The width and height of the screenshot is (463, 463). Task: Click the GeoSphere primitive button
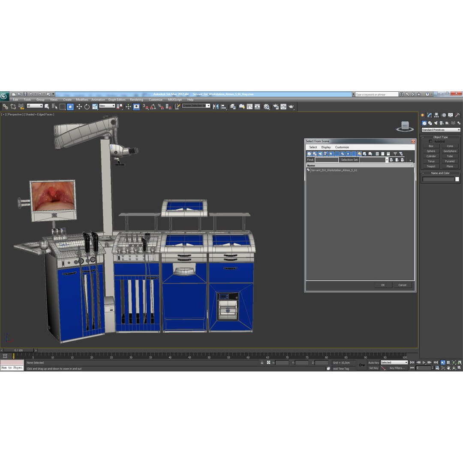pos(450,151)
